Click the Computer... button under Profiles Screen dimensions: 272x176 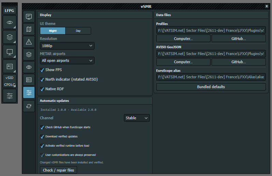[183, 39]
